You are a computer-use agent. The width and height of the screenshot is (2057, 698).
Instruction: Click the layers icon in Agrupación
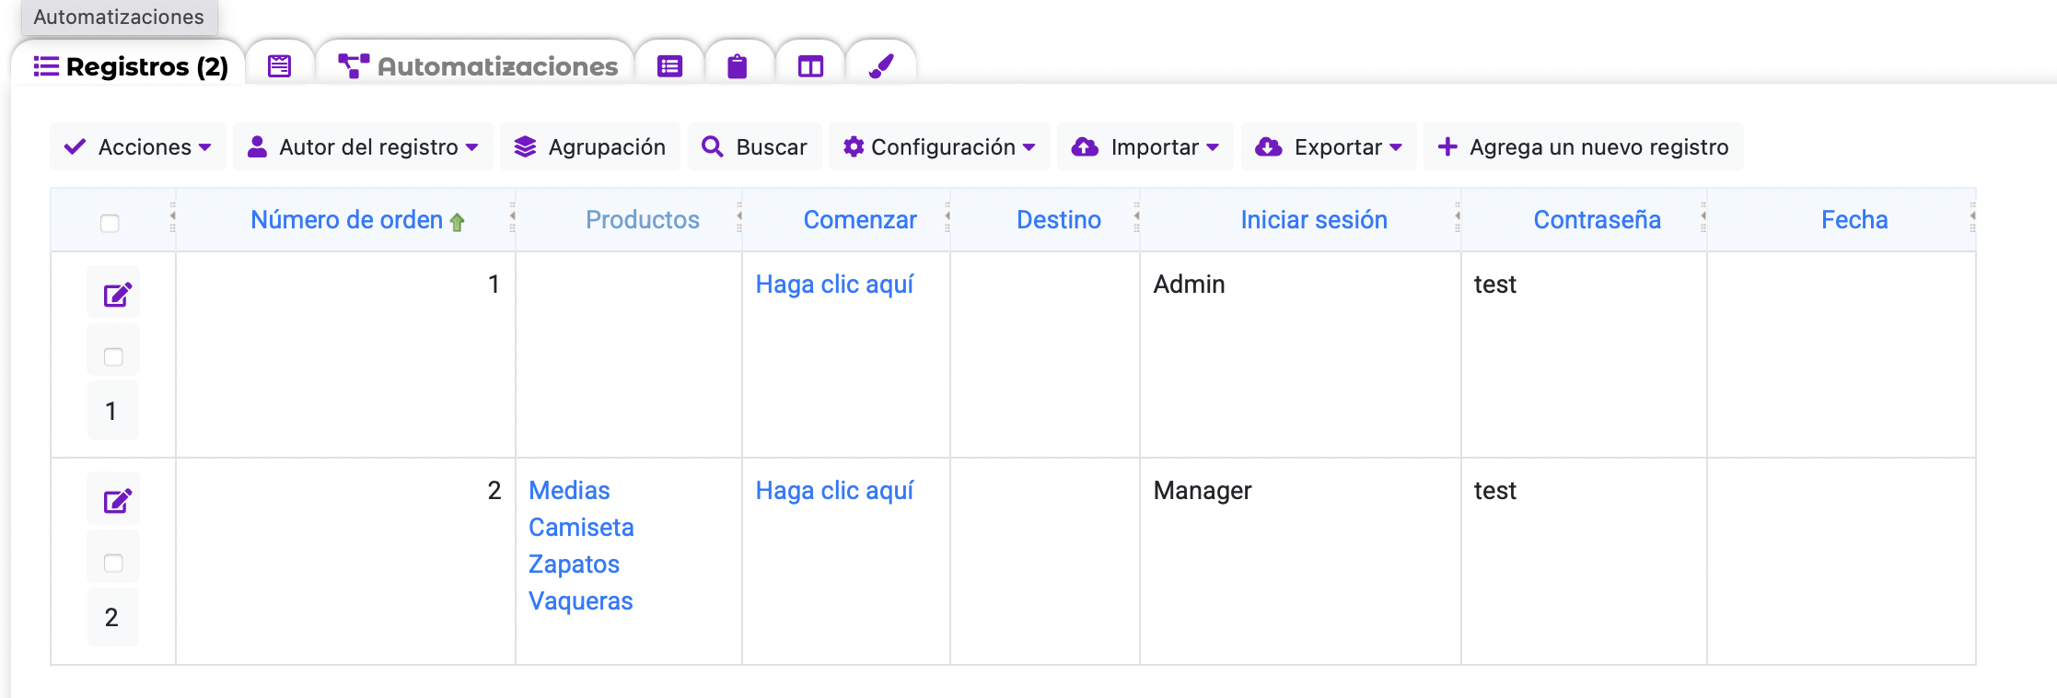coord(525,146)
